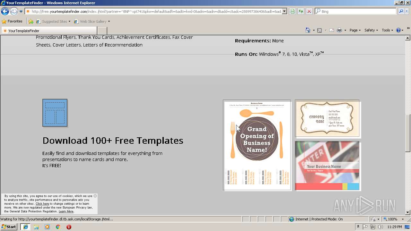Click volume speaker tray icon
The height and width of the screenshot is (231, 411).
380,227
